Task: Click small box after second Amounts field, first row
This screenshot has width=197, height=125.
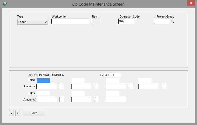Action: (x=96, y=86)
